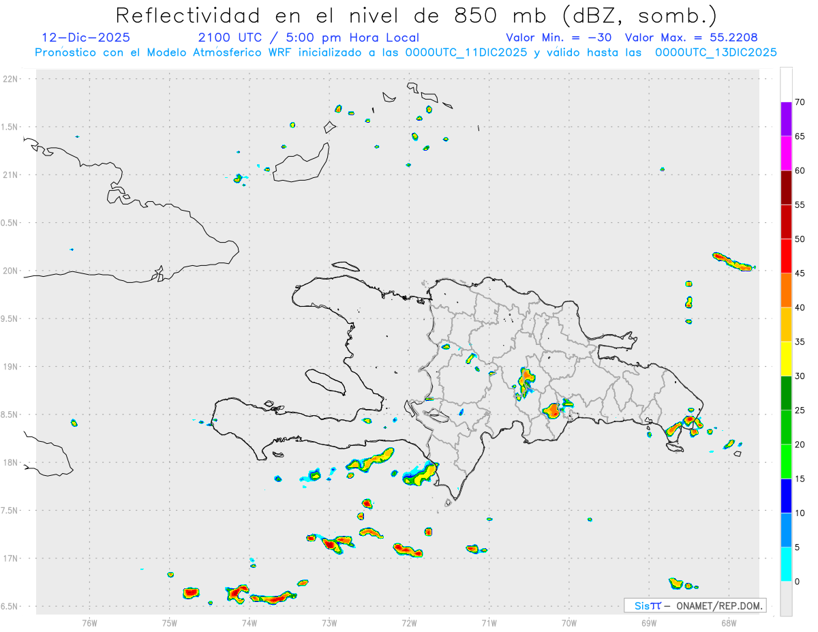Click the date text "12-Dic-2025"

(x=86, y=37)
